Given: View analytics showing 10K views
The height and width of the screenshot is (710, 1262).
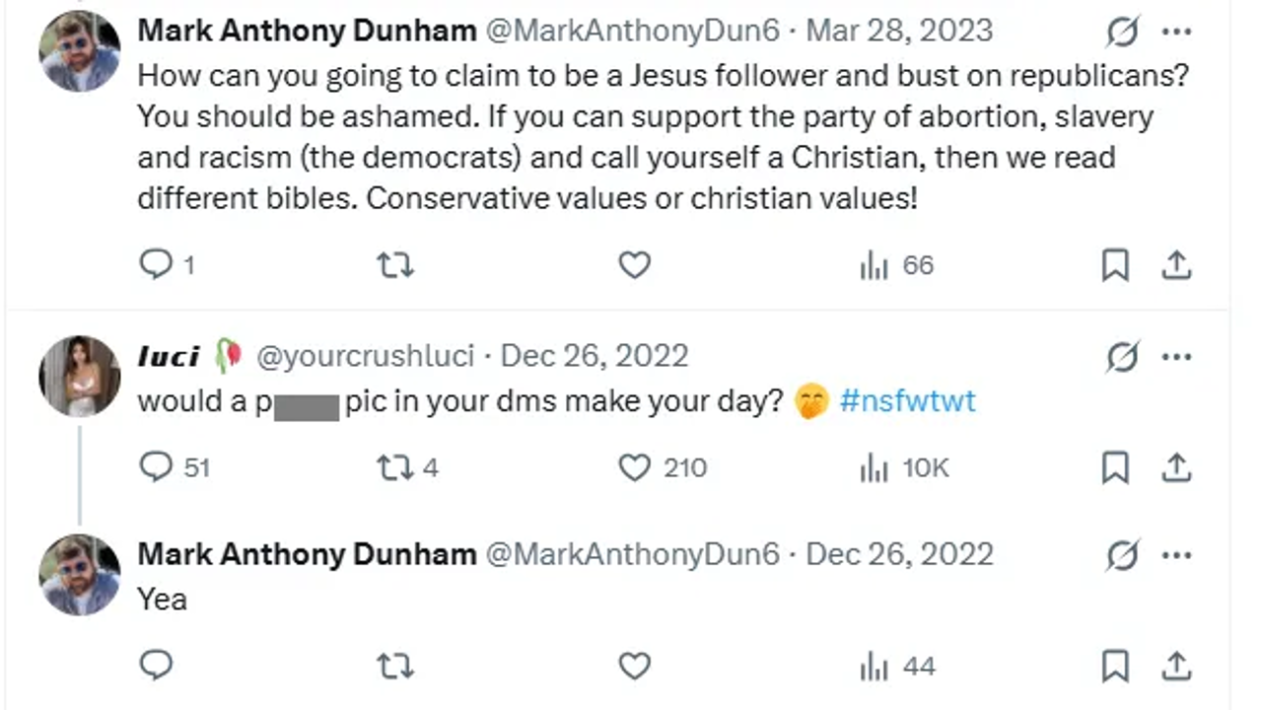Looking at the screenshot, I should pyautogui.click(x=903, y=466).
